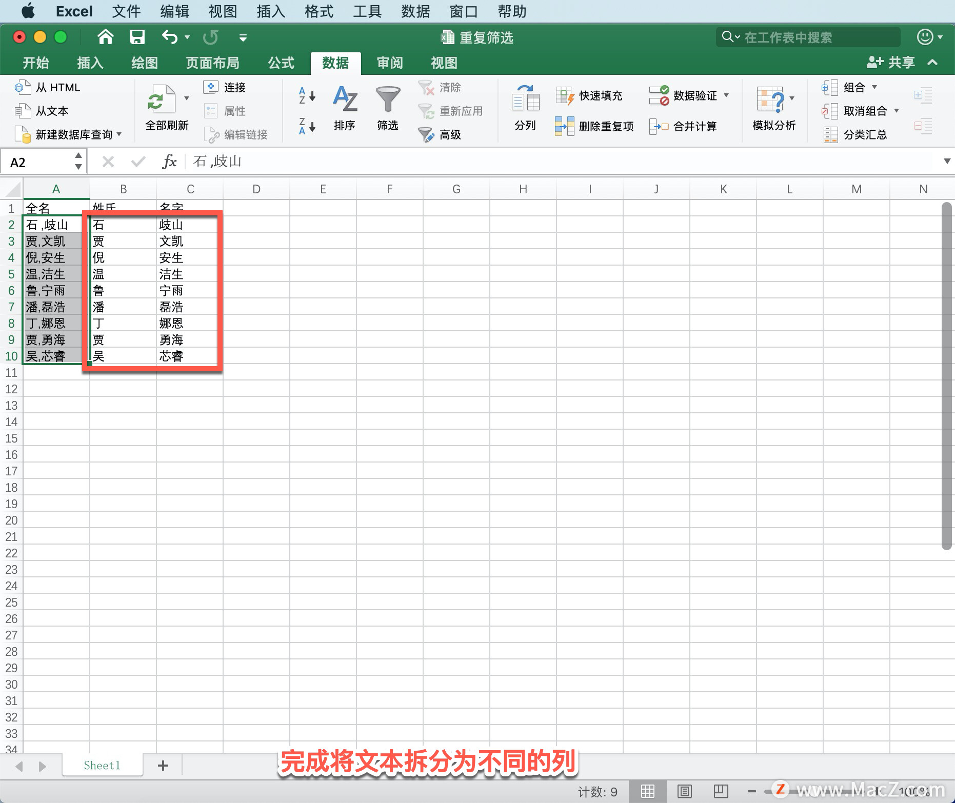Screen dimensions: 955x803
Task: Click the 全部刷新 refresh icon
Action: coord(161,99)
